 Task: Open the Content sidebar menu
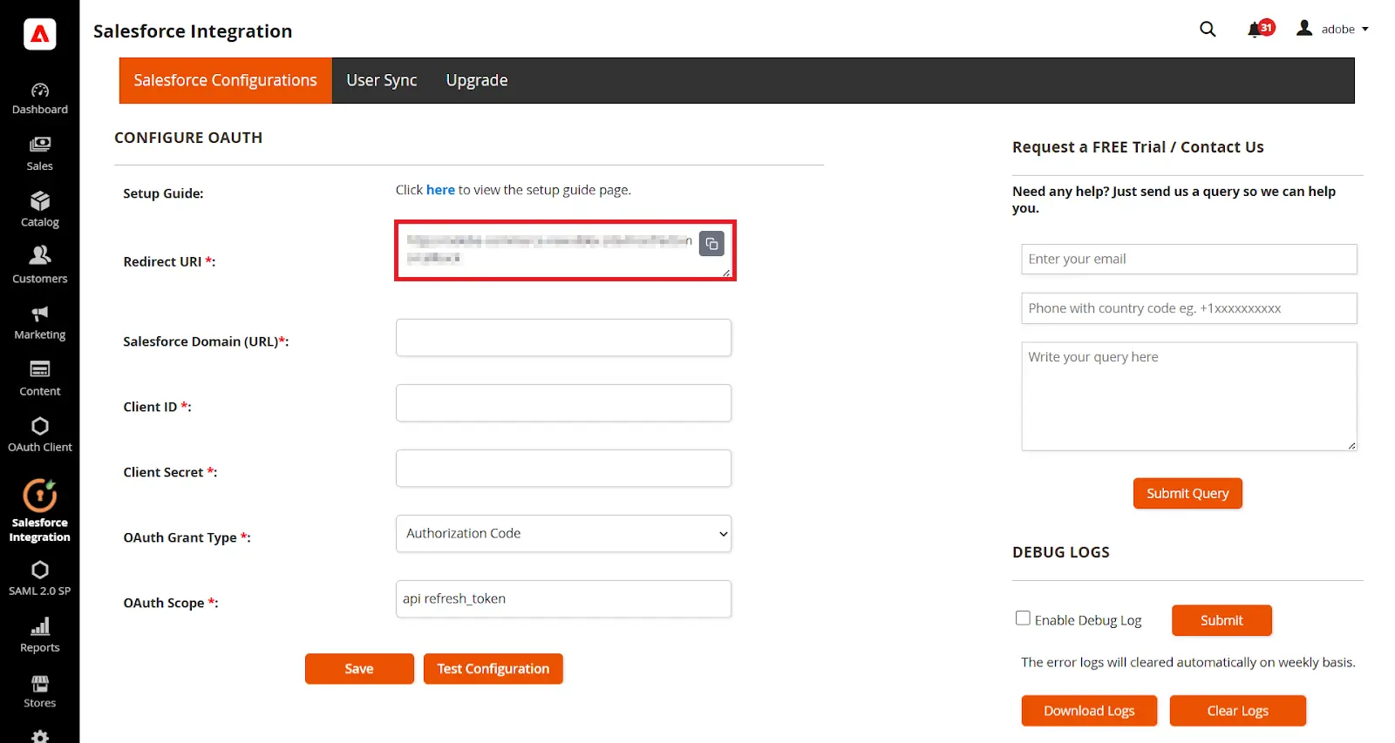(x=40, y=379)
